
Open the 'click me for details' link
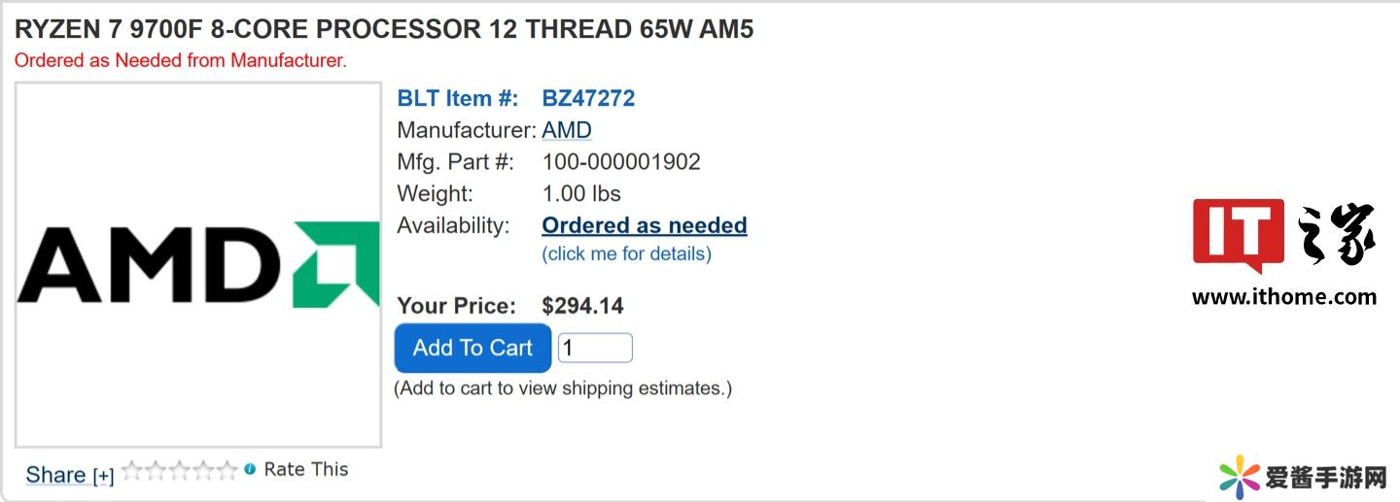(x=626, y=254)
